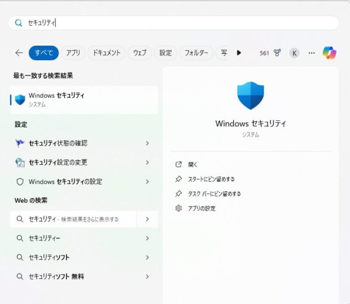Click the Windows セキュリティ title in preview pane
This screenshot has width=350, height=304.
coord(250,123)
